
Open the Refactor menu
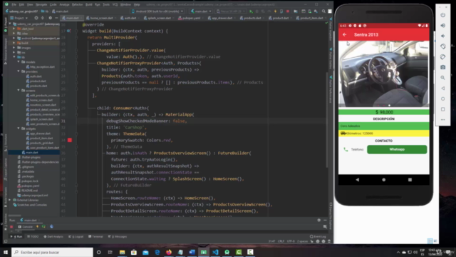77,5
